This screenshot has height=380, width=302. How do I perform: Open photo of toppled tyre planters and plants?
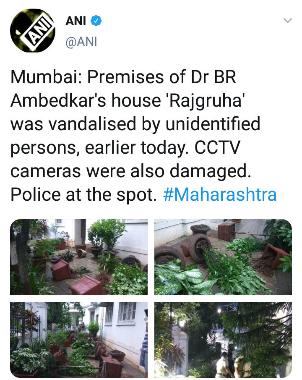(223, 257)
